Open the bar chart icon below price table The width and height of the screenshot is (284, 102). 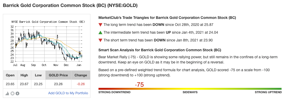(x=7, y=93)
